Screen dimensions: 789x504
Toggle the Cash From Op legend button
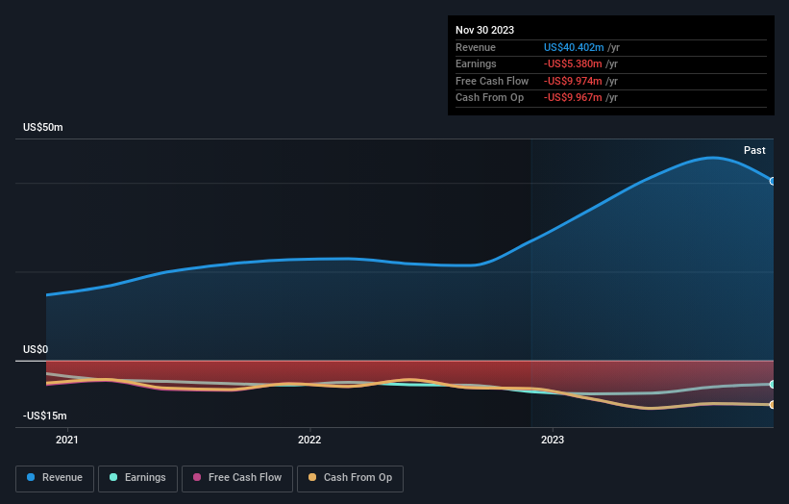350,478
